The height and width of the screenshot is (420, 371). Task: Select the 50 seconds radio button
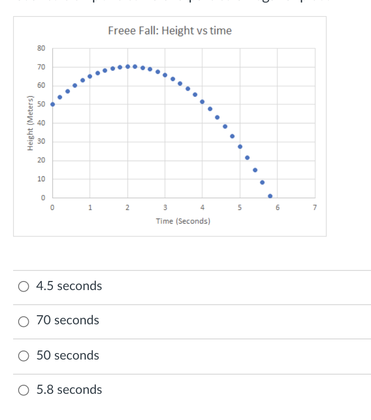coord(23,356)
